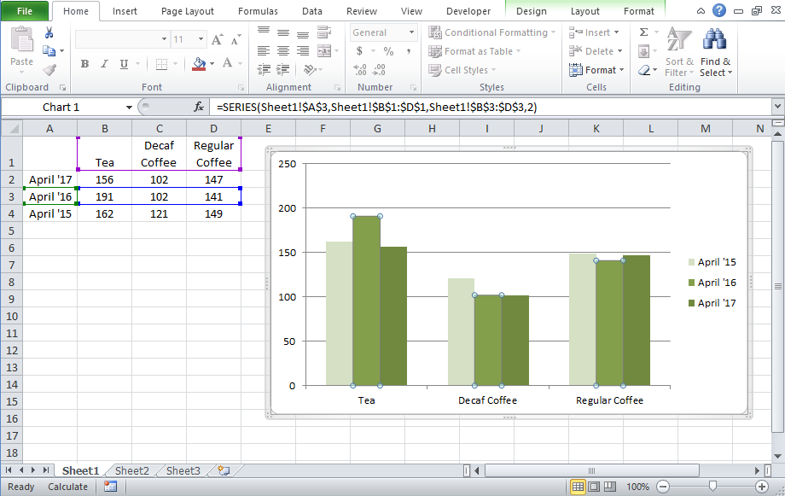Open the Orientation text rotation icon
The width and height of the screenshot is (785, 496).
[310, 70]
